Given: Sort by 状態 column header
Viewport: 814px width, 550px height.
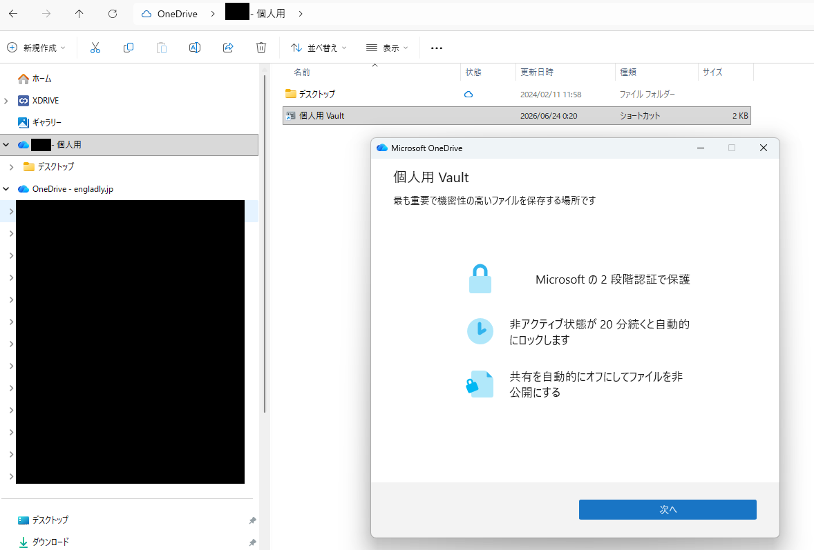Looking at the screenshot, I should [473, 72].
